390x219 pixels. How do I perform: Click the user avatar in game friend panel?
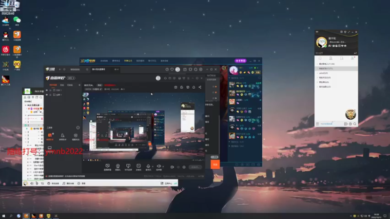pos(234,71)
